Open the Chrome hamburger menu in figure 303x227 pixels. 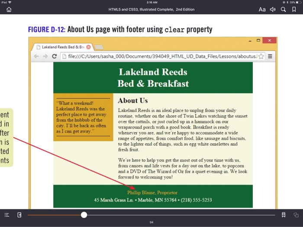pos(270,56)
